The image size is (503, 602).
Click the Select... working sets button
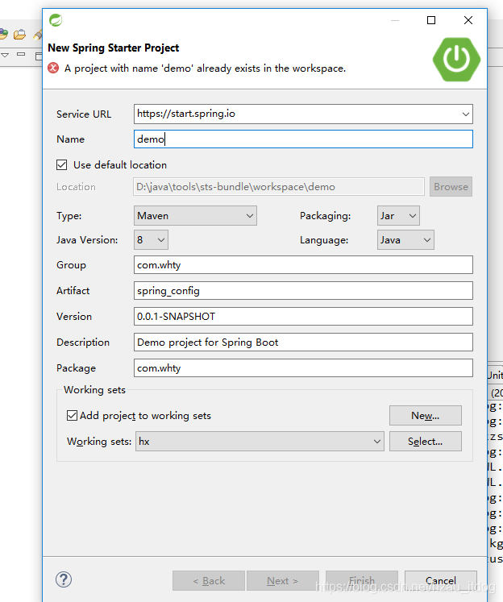click(426, 442)
